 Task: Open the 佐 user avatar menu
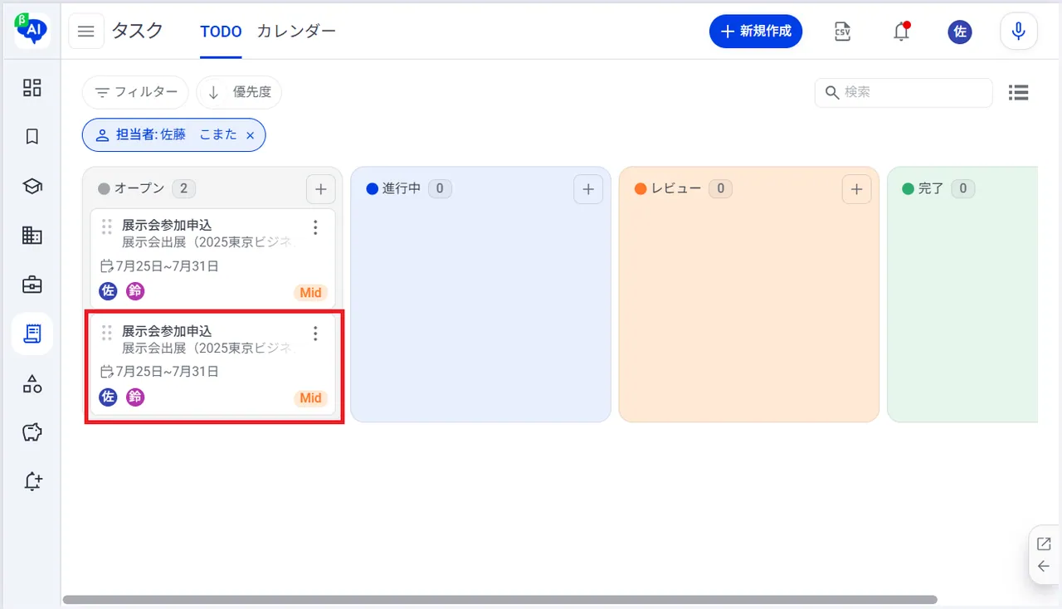coord(960,32)
